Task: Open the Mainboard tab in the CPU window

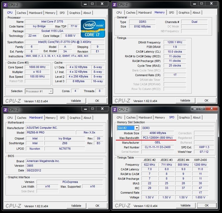Action: click(36, 13)
